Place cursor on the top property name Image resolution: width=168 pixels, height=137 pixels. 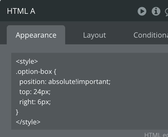(x=25, y=92)
